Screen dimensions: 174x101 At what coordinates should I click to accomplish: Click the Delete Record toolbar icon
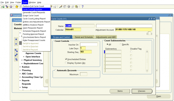pos(55,7)
